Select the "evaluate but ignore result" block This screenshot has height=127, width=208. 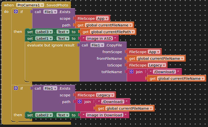[x=51, y=45]
